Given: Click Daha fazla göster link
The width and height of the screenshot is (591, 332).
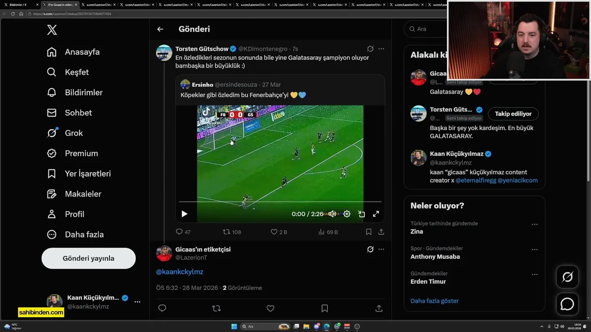Looking at the screenshot, I should pyautogui.click(x=434, y=301).
